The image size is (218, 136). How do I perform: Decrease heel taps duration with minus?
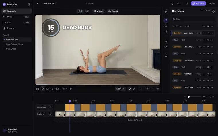pos(204,74)
